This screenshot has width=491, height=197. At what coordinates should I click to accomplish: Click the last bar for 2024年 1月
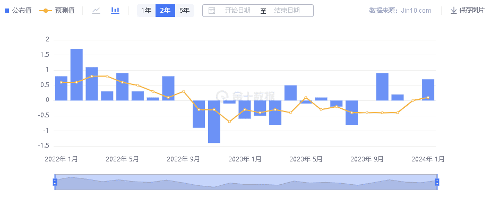click(x=428, y=90)
